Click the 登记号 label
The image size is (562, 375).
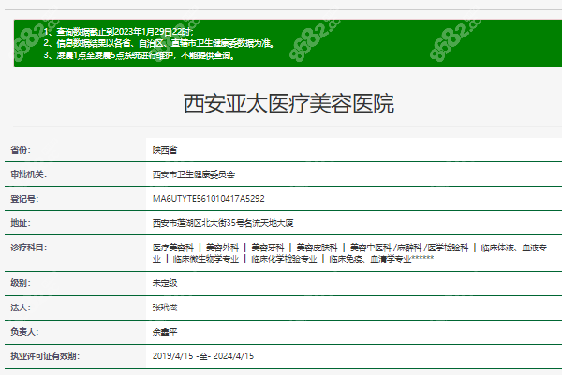(24, 199)
